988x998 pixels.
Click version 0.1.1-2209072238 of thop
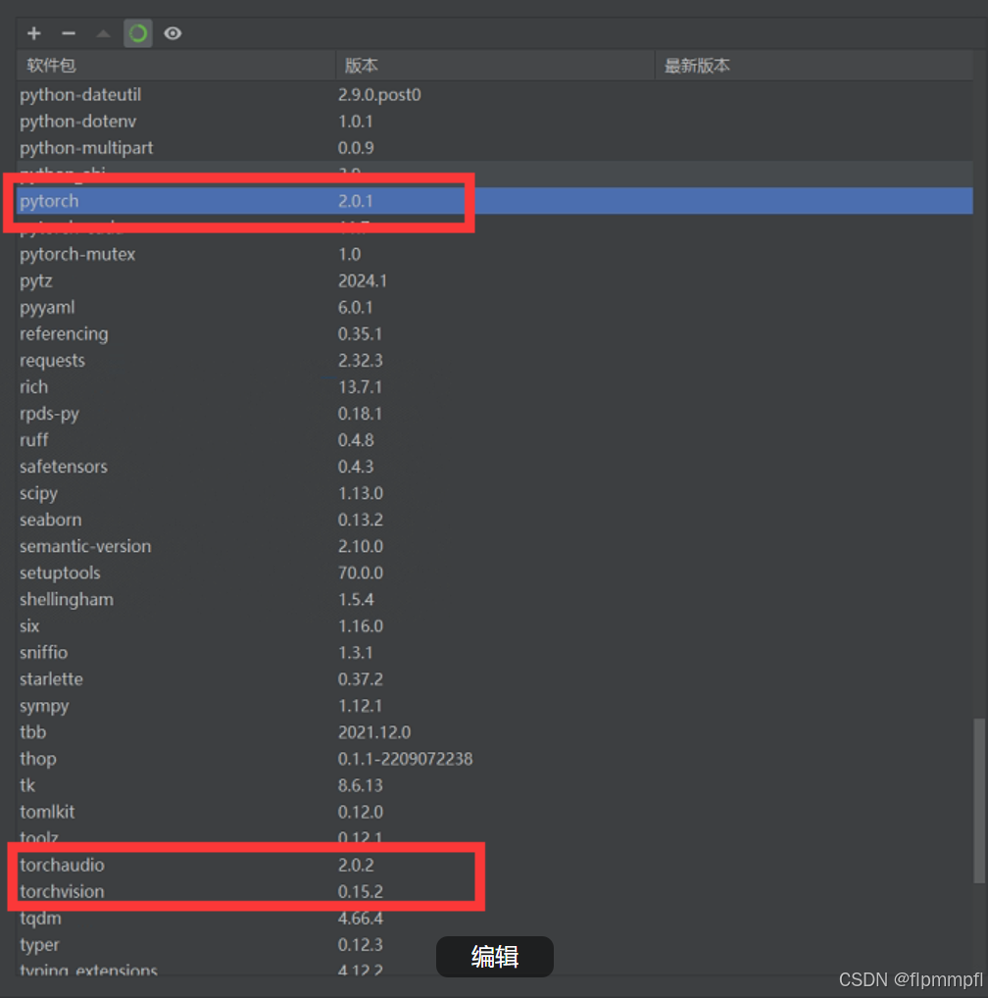pos(405,759)
